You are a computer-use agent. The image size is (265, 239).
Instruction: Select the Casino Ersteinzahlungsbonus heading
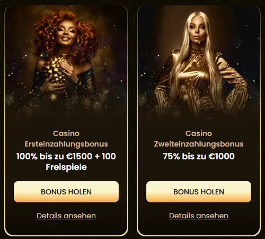point(66,139)
